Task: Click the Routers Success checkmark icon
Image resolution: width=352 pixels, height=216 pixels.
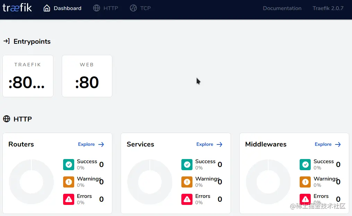Action: (69, 165)
